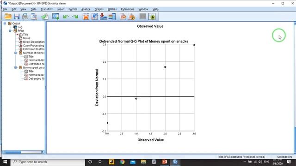This screenshot has width=296, height=166.
Task: Open the Analyze menu
Action: pyautogui.click(x=86, y=9)
